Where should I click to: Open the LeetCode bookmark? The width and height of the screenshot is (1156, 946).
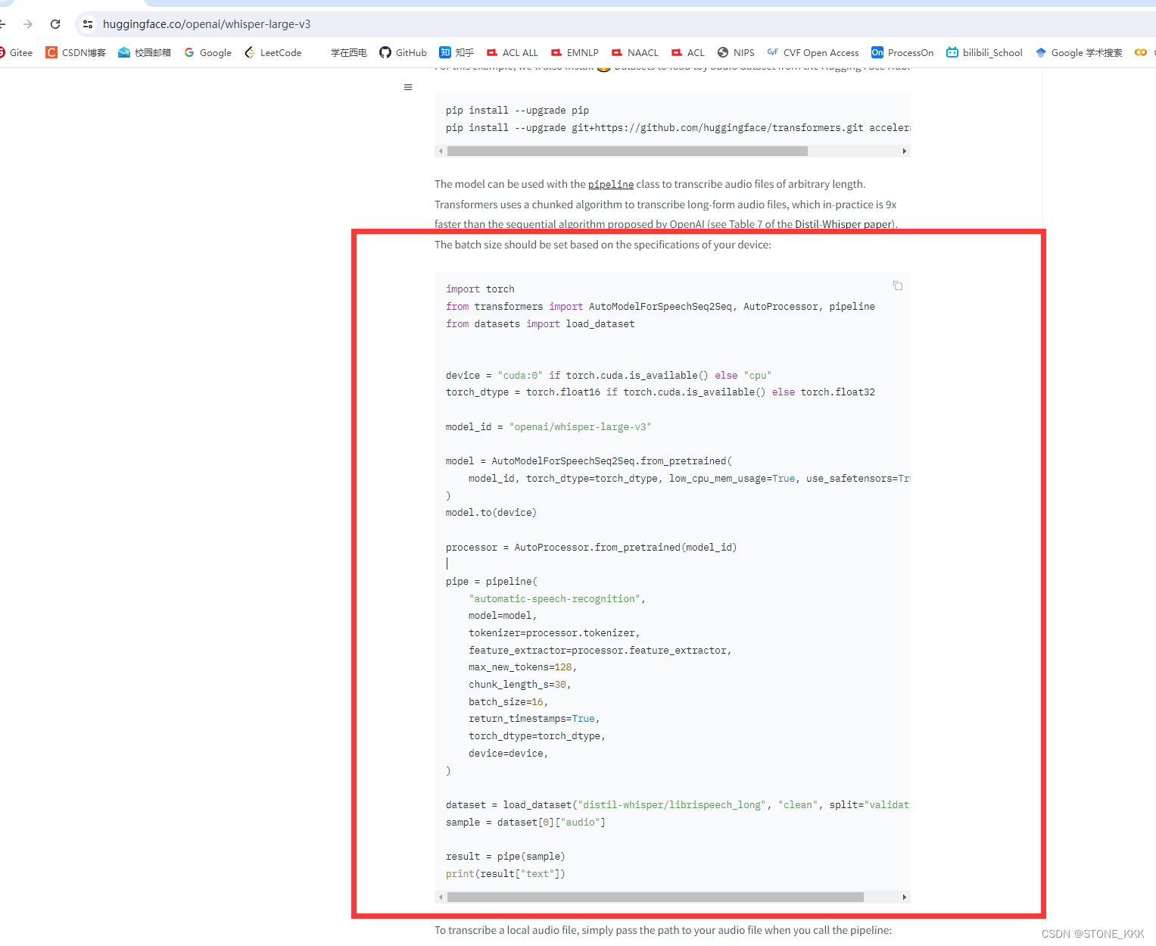pos(273,52)
